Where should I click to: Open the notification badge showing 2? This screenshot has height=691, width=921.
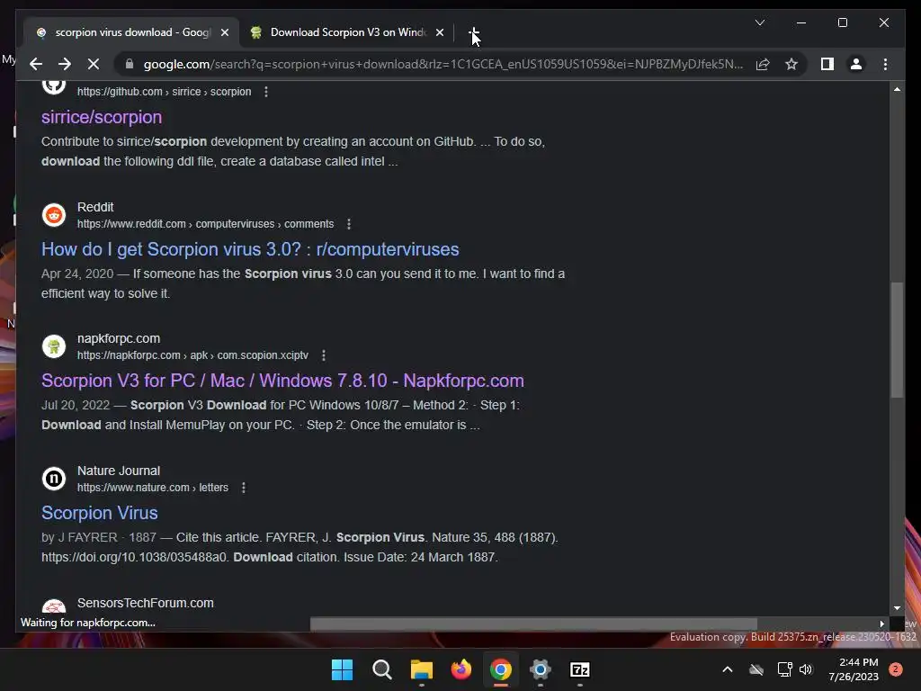coord(896,669)
